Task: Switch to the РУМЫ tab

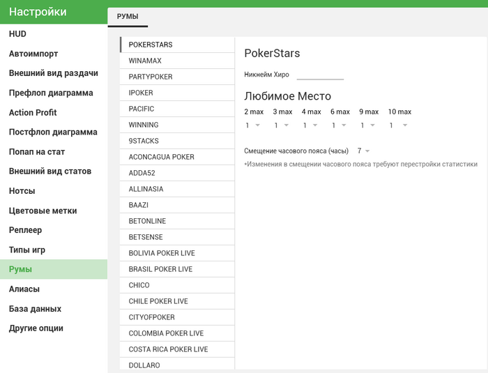Action: (128, 17)
